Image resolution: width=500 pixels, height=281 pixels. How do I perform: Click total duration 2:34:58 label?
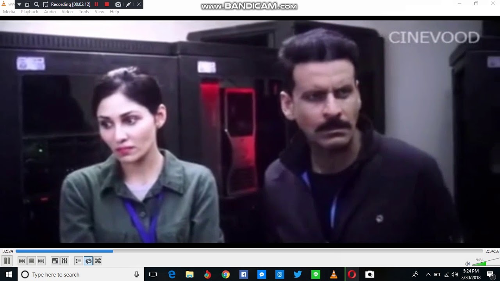[x=492, y=251]
